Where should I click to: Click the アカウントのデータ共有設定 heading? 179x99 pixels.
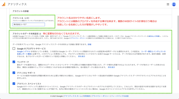[x=26, y=34]
